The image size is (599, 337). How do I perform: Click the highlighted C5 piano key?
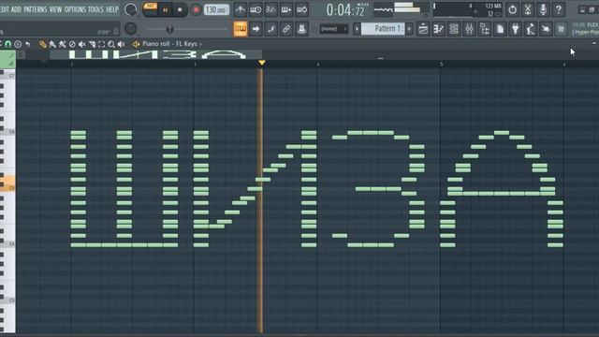7,183
